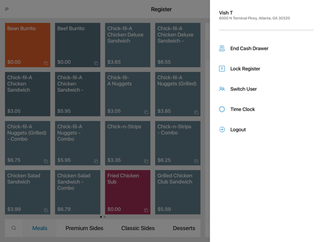Screen dimensions: 323x242
Task: Click the End Cash Drawer icon
Action: [222, 49]
